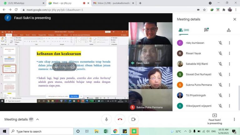Image resolution: width=240 pixels, height=135 pixels.
Task: Show hidden system tray icons
Action: [x=185, y=131]
